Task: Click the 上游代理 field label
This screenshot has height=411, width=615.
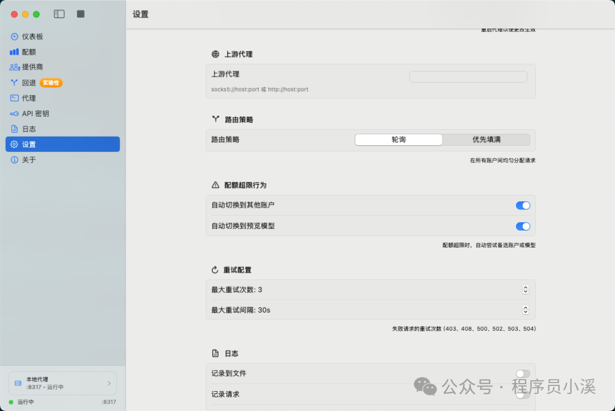Action: click(x=225, y=74)
